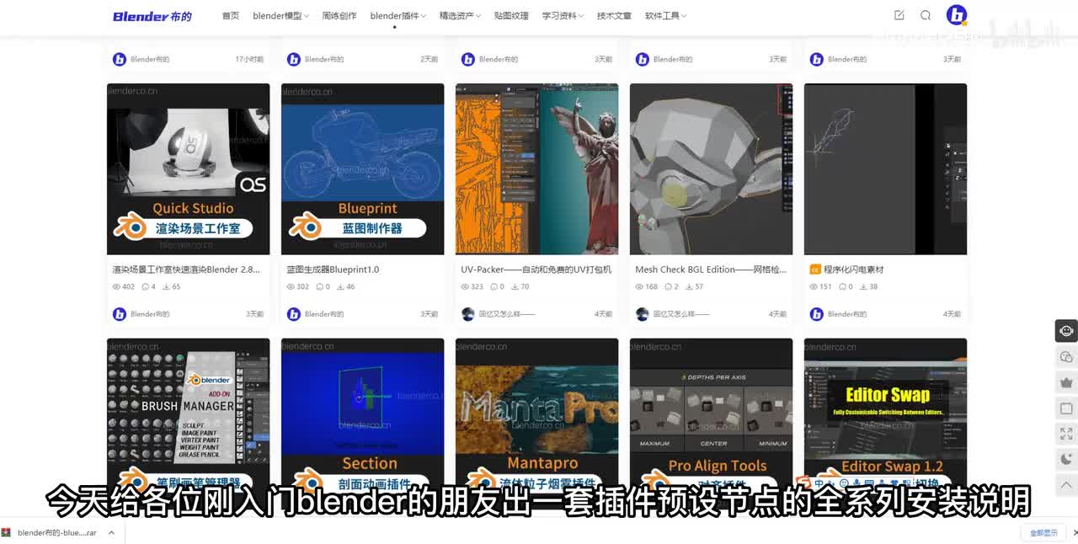
Task: Expand the blender模型 dropdown menu
Action: [x=280, y=16]
